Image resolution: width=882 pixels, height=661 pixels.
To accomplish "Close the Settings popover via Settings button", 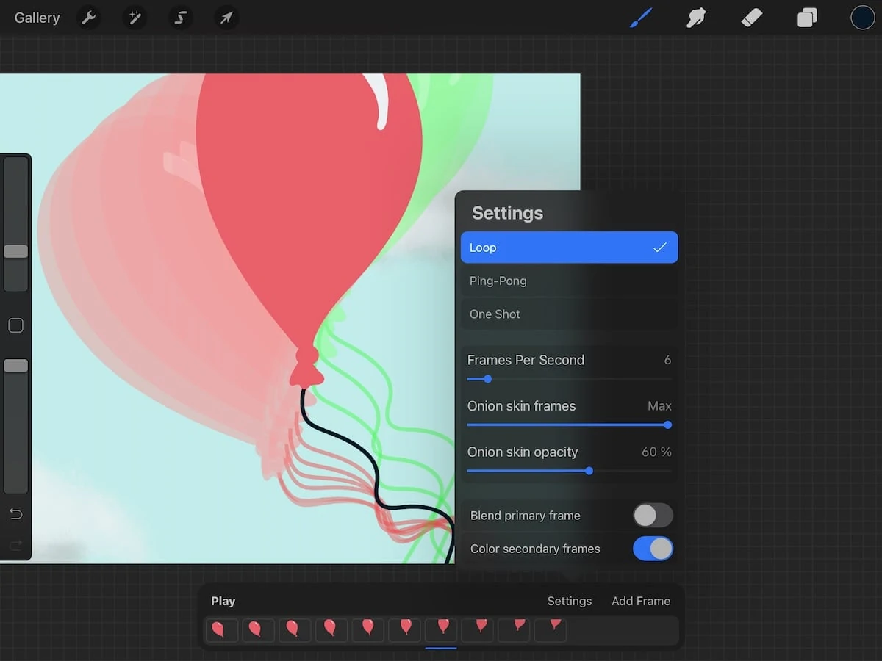I will coord(570,601).
